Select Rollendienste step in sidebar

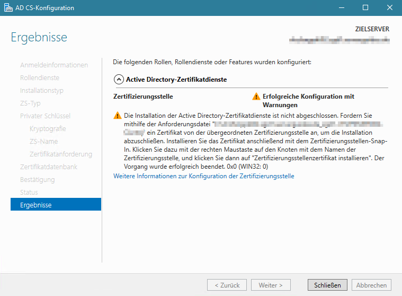pos(40,78)
